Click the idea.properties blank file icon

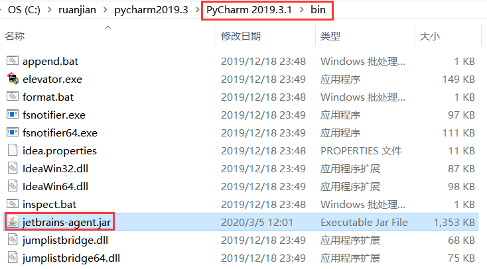tap(13, 150)
